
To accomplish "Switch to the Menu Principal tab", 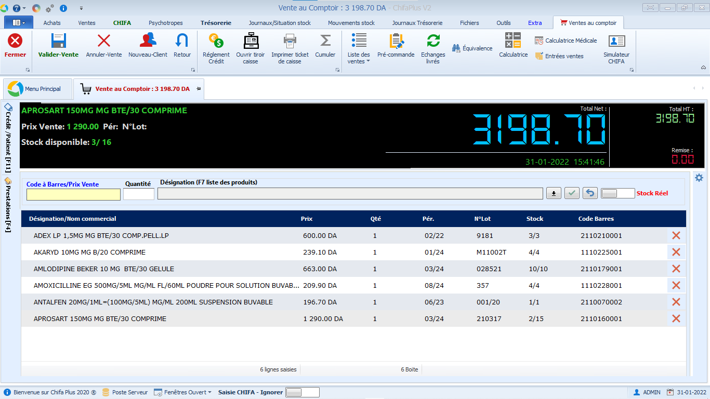I will coord(36,89).
